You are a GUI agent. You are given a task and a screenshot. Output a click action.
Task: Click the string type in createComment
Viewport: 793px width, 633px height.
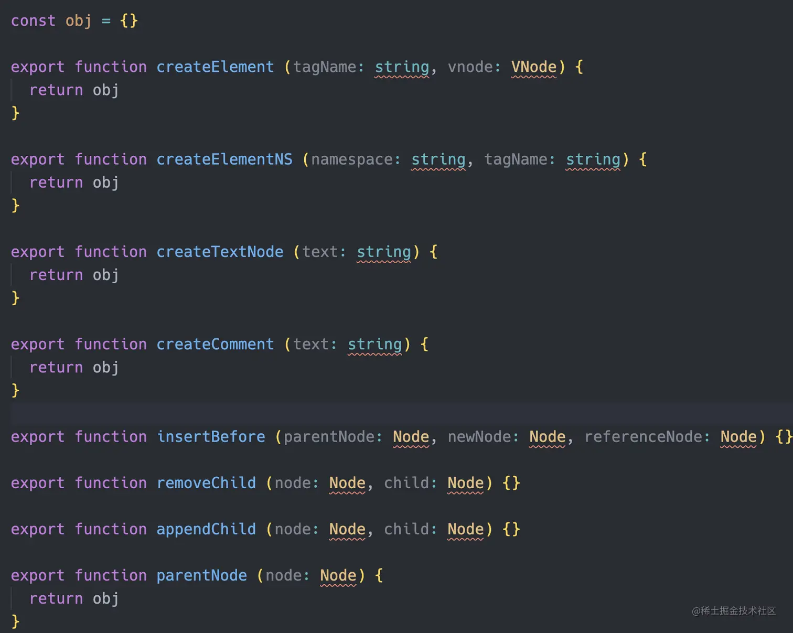click(x=374, y=344)
